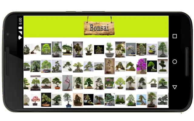This screenshot has height=121, width=194.
Task: Tap the circle home navigation button
Action: click(175, 62)
